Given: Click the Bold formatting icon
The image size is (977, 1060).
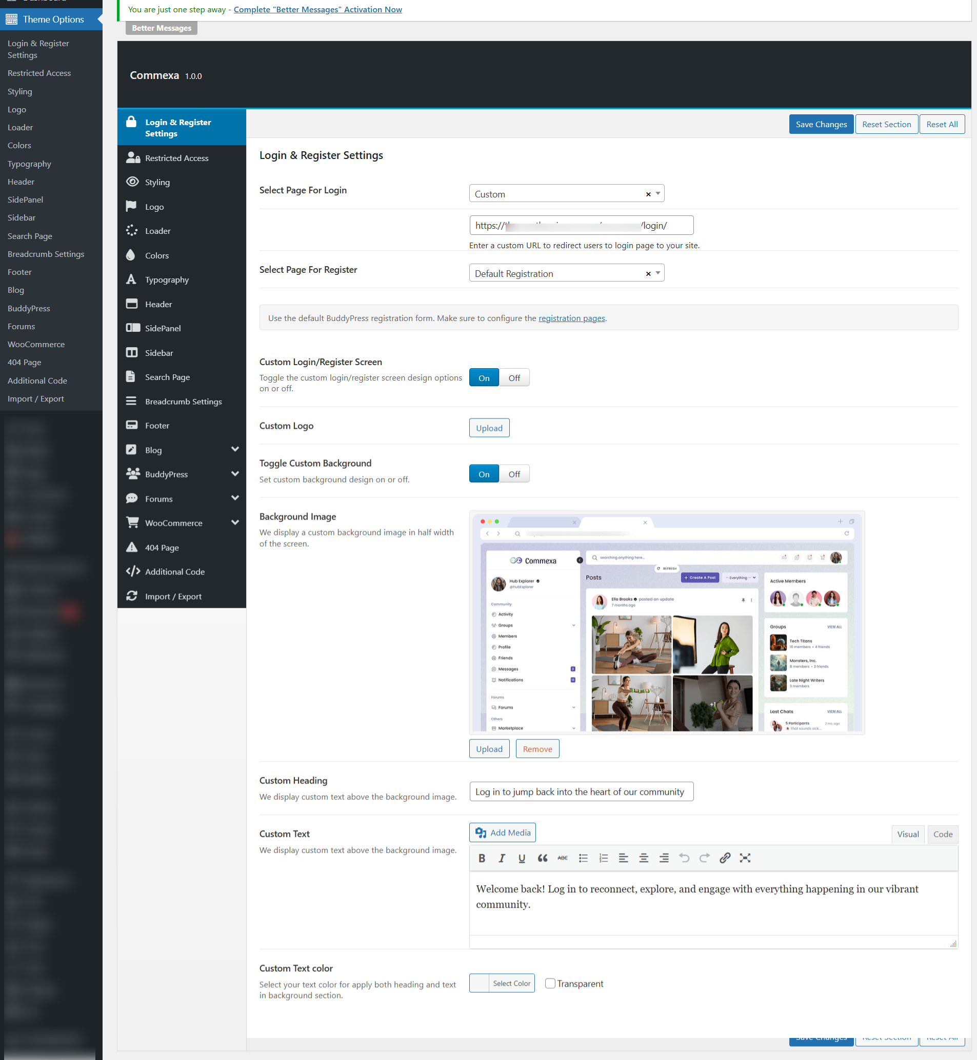Looking at the screenshot, I should click(x=482, y=858).
